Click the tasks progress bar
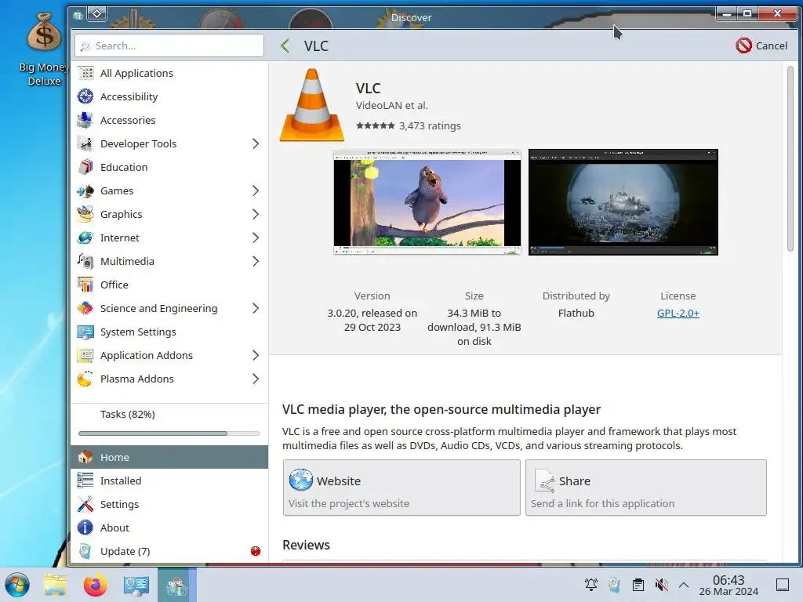 (169, 433)
